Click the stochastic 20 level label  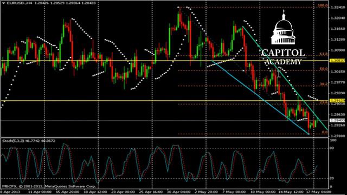[x=332, y=178]
